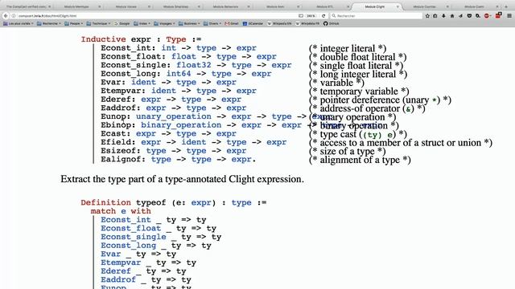Expand the Technique bookmarks folder

pos(98,23)
